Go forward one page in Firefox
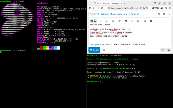 [x=98, y=8]
